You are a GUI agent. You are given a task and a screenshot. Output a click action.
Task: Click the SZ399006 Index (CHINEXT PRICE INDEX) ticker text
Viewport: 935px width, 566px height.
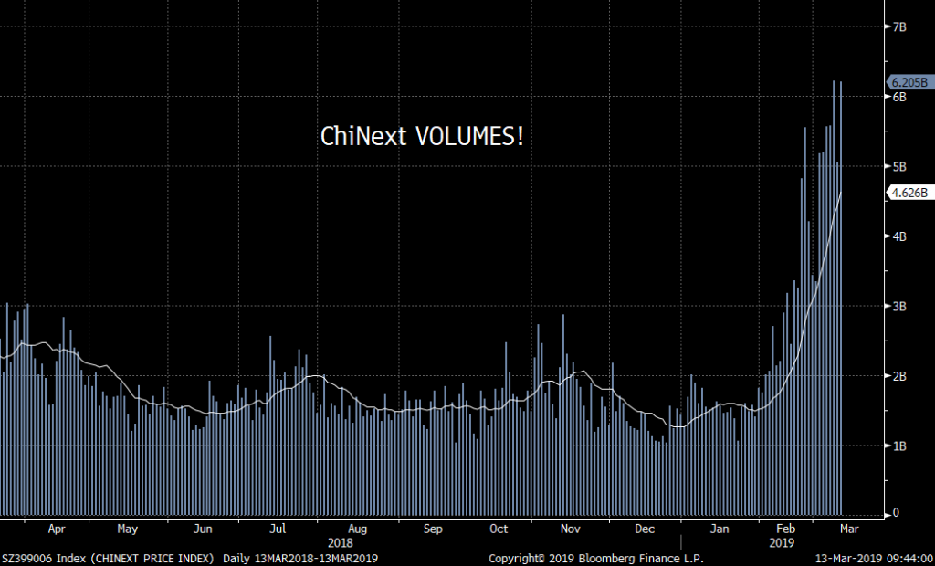[108, 559]
